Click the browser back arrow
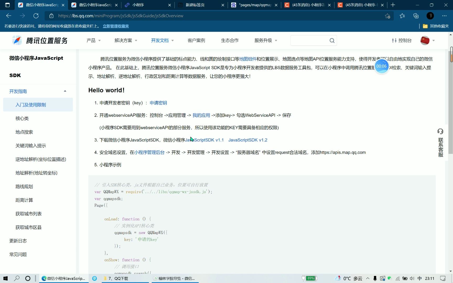Viewport: 453px width, 283px height. tap(9, 16)
